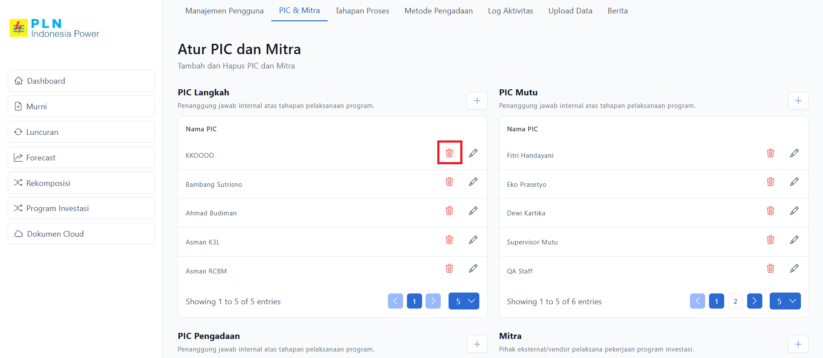This screenshot has width=823, height=358.
Task: Open PIC Langkah page size dropdown
Action: [x=464, y=301]
